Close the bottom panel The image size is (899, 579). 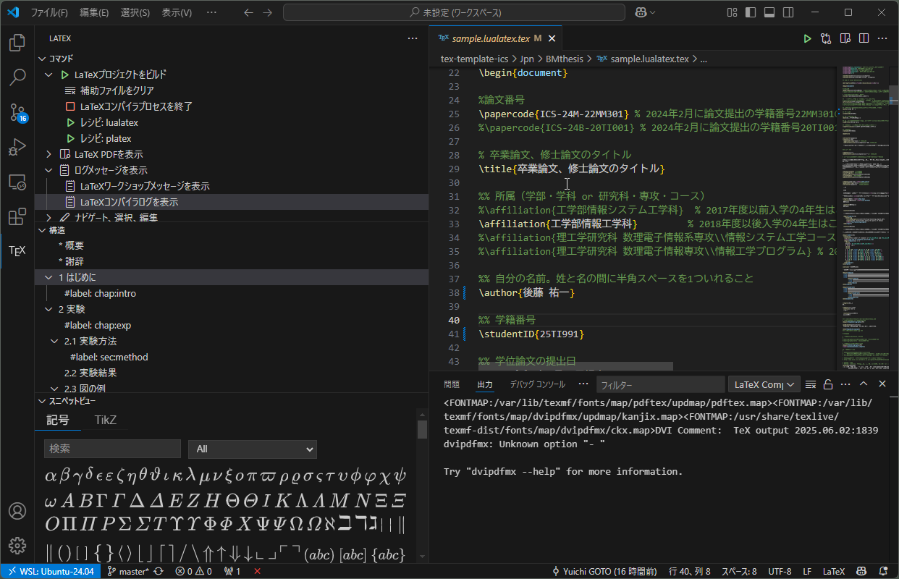click(882, 384)
